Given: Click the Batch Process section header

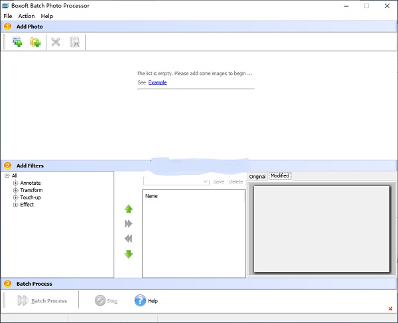Looking at the screenshot, I should (198, 284).
